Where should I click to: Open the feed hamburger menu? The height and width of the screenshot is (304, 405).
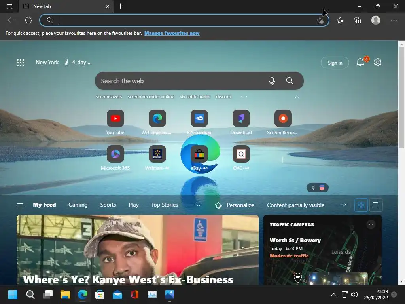20,205
